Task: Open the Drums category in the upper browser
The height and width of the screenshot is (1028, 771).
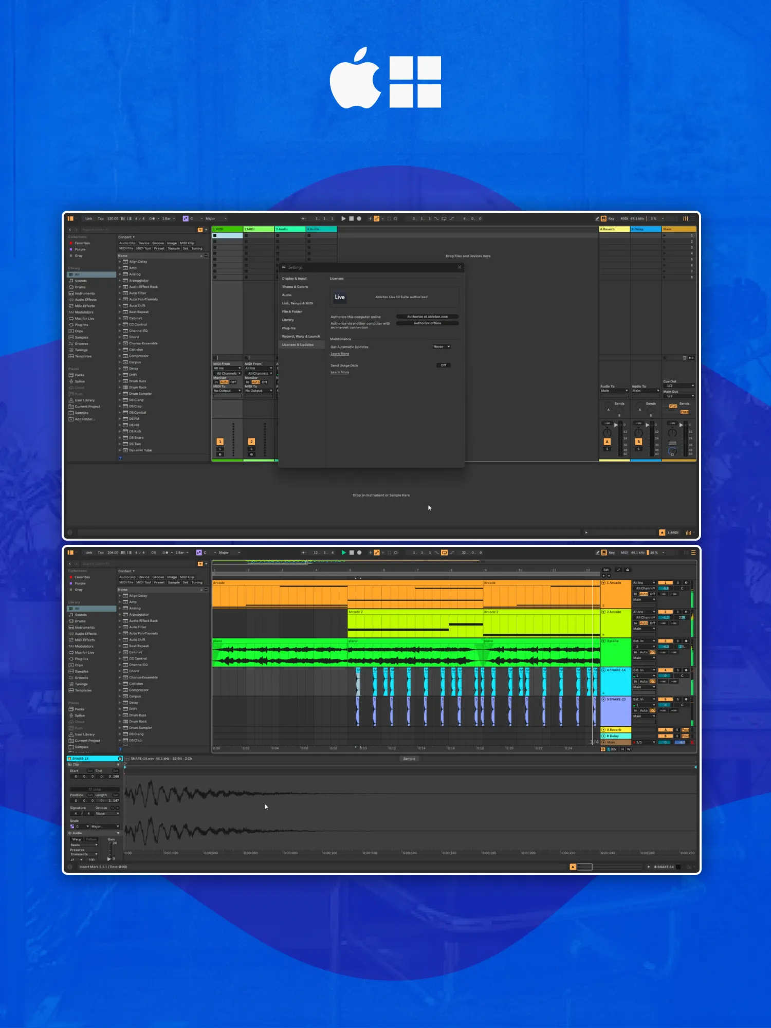Action: (x=80, y=287)
